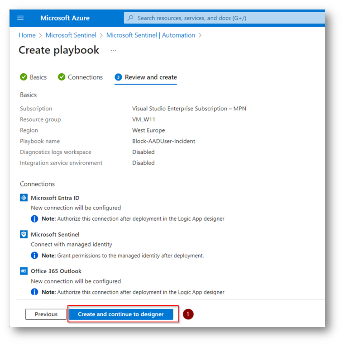The width and height of the screenshot is (344, 346).
Task: Click the Resource group label
Action: coord(40,119)
